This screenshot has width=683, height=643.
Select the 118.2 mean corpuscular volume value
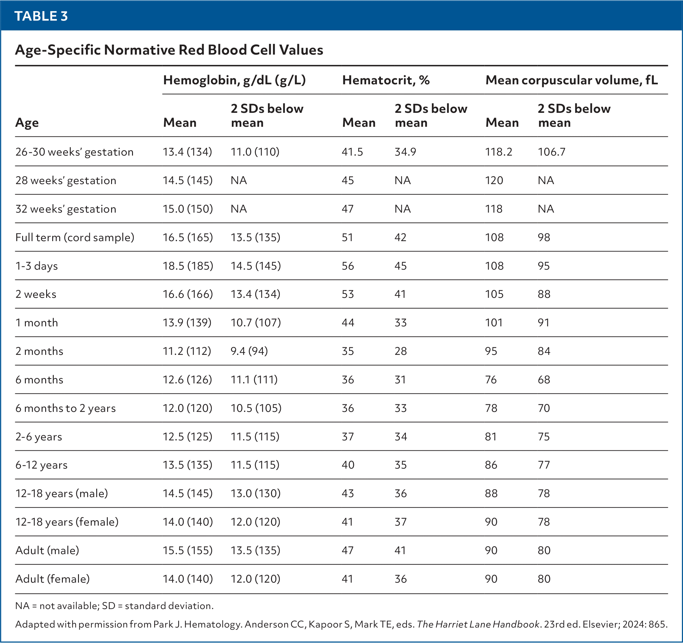pos(498,152)
